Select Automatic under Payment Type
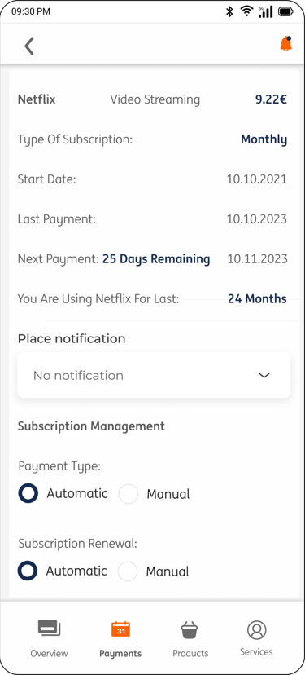This screenshot has height=675, width=305. pyautogui.click(x=28, y=493)
